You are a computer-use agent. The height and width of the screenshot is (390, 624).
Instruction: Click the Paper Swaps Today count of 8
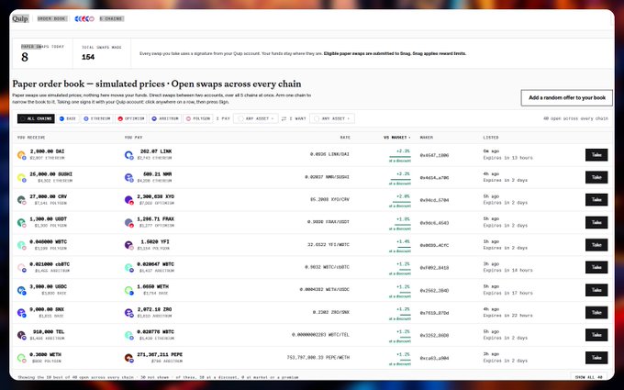25,57
